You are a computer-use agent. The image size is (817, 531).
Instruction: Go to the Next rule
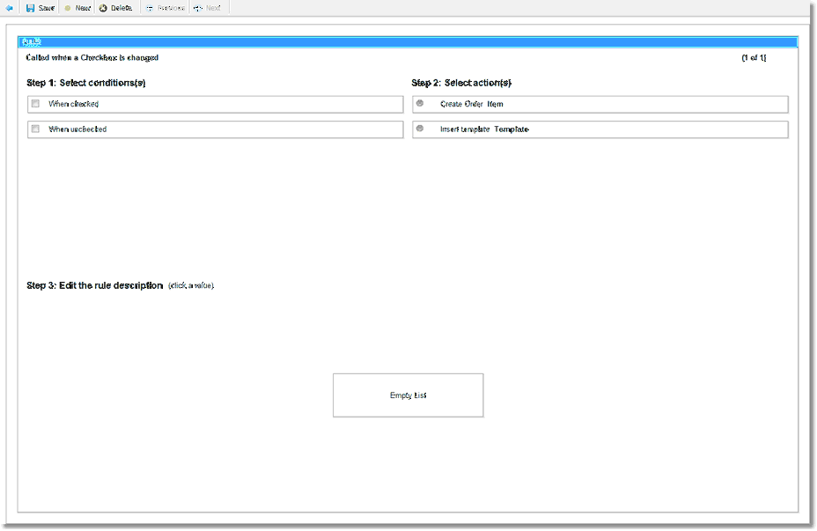tap(208, 8)
